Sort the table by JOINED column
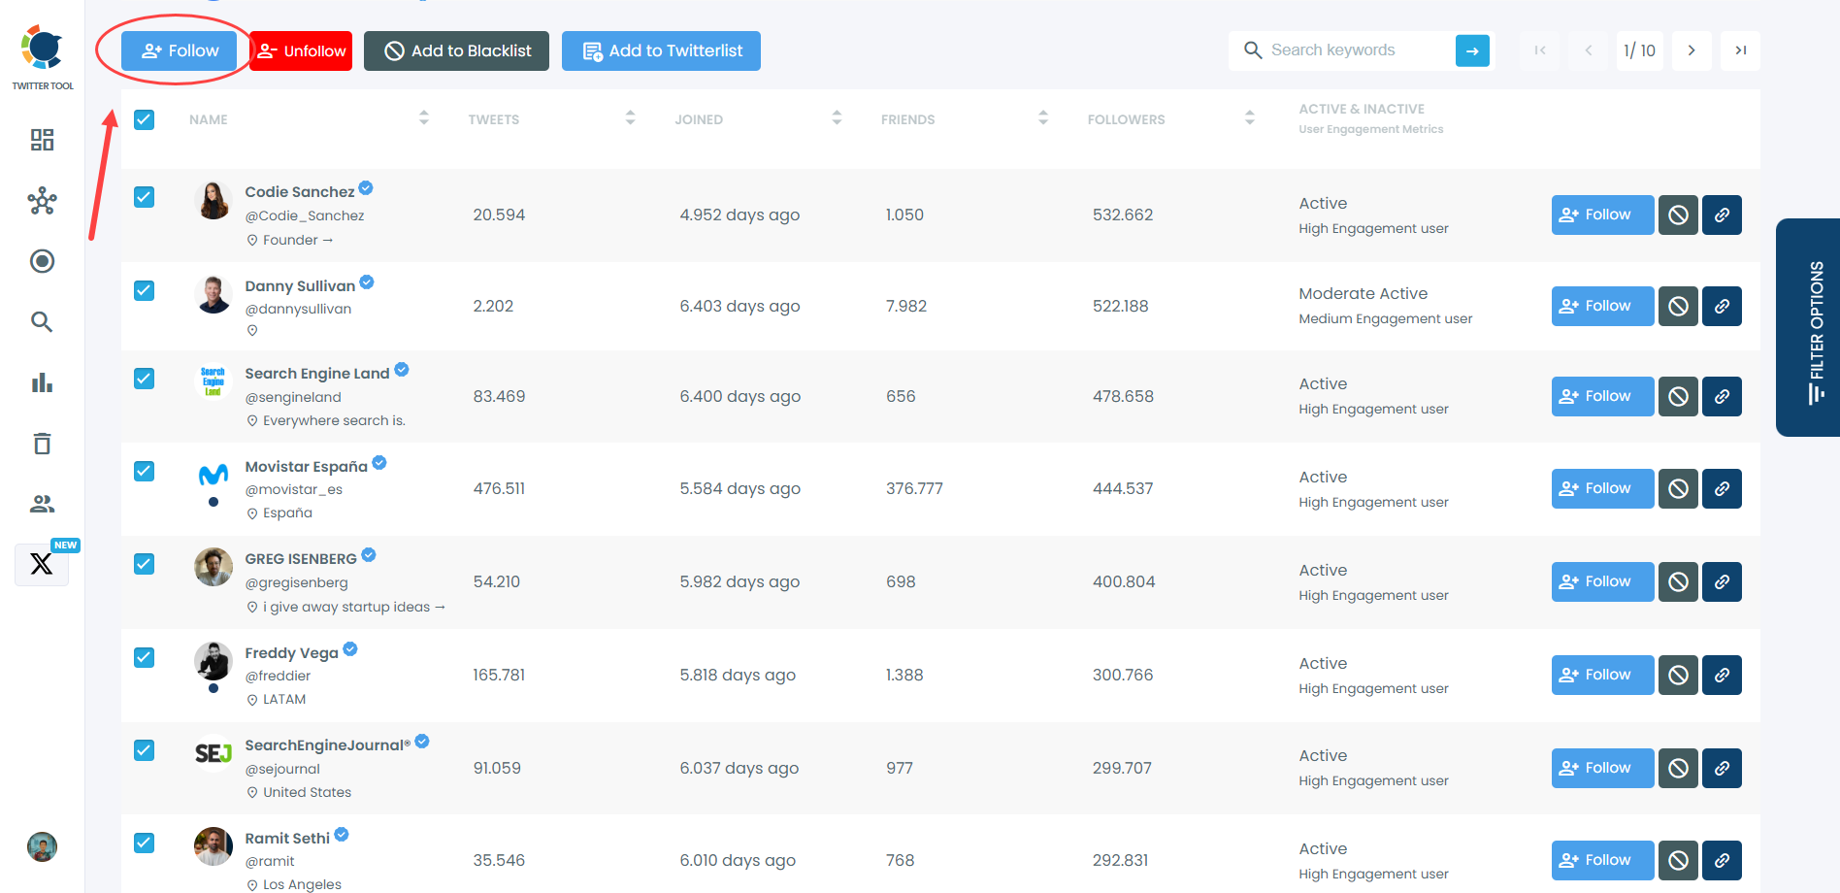 [837, 118]
